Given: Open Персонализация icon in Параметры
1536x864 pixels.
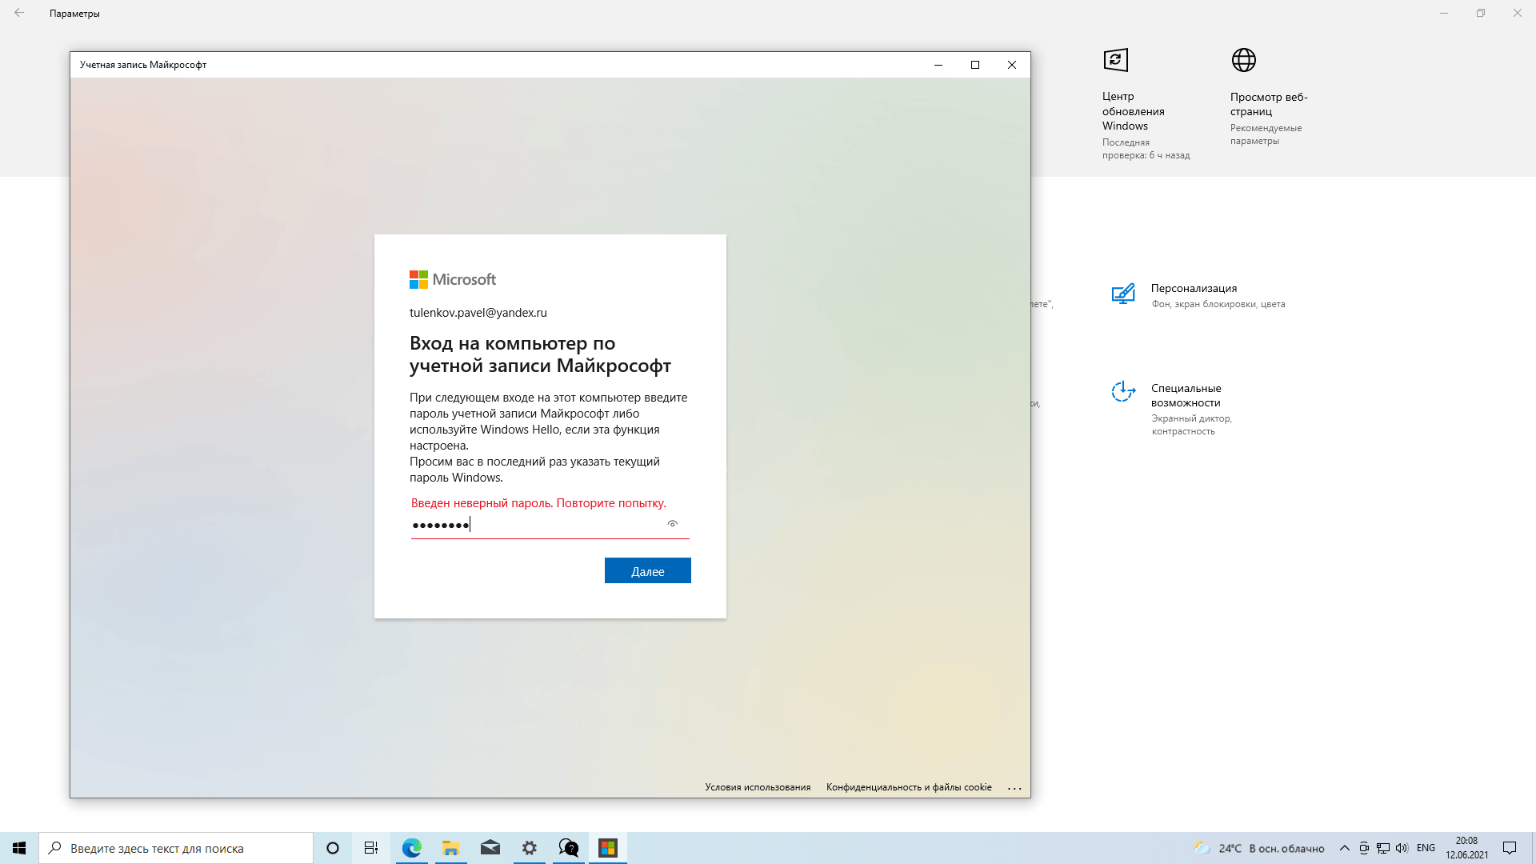Looking at the screenshot, I should coord(1123,294).
